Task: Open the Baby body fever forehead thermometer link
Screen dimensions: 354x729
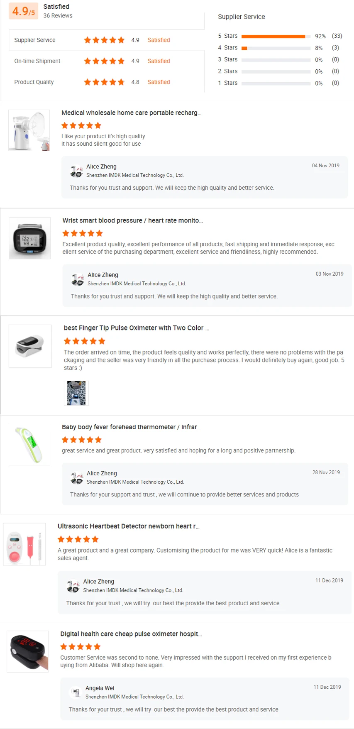Action: point(131,427)
